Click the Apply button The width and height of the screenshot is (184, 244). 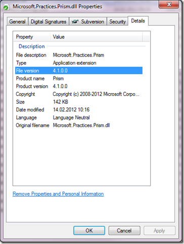pyautogui.click(x=159, y=230)
